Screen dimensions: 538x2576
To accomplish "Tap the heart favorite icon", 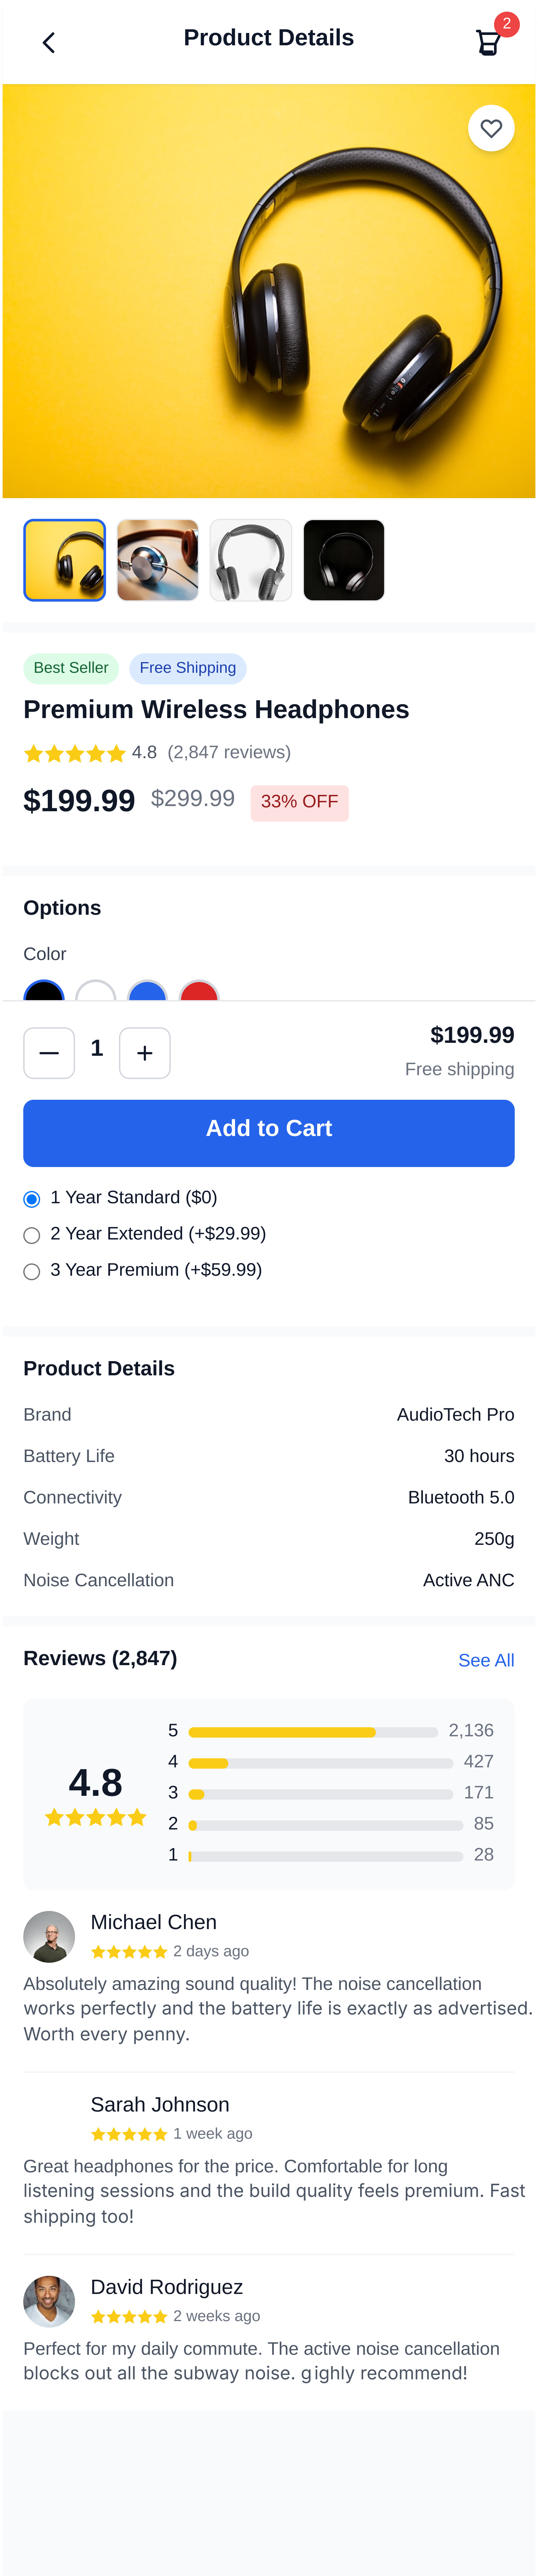I will pyautogui.click(x=491, y=128).
